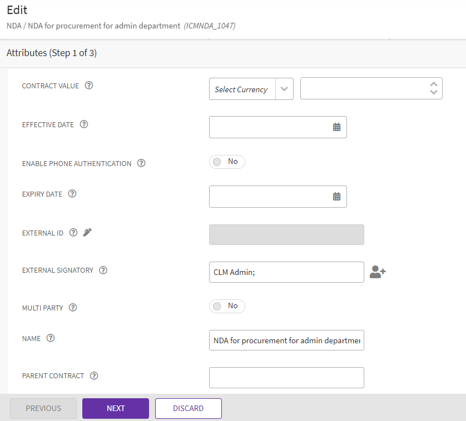Click help icon beside Enable Phone Authentication
The width and height of the screenshot is (466, 421).
click(x=141, y=163)
